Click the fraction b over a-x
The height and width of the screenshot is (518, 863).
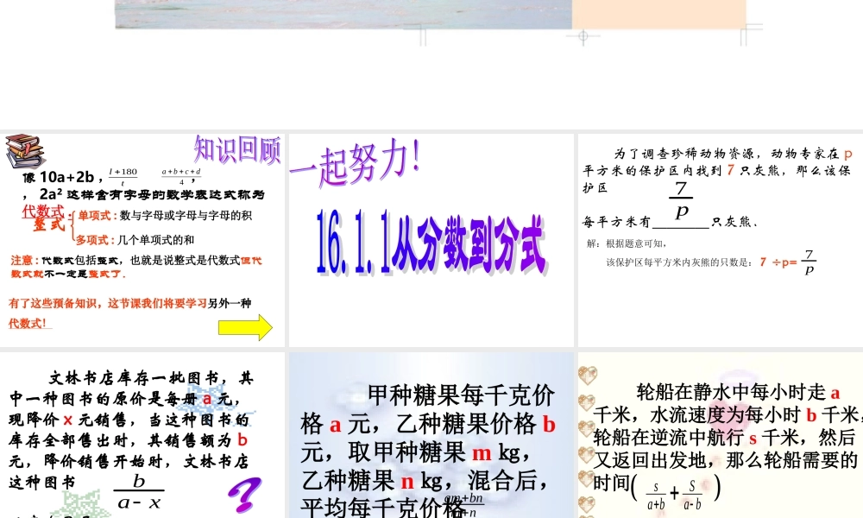click(139, 491)
